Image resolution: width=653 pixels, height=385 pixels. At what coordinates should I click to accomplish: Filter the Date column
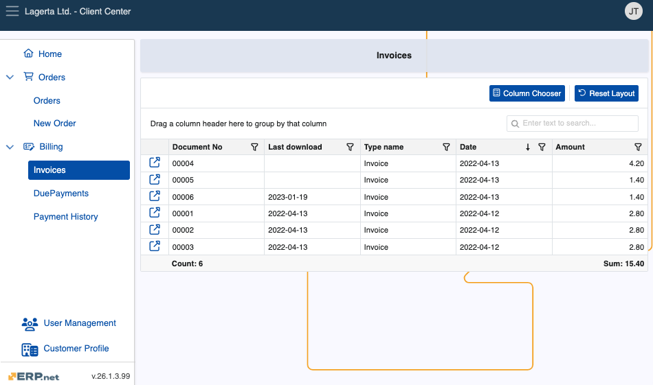(x=542, y=147)
